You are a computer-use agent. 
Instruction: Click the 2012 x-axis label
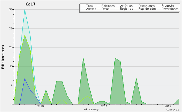(168, 106)
